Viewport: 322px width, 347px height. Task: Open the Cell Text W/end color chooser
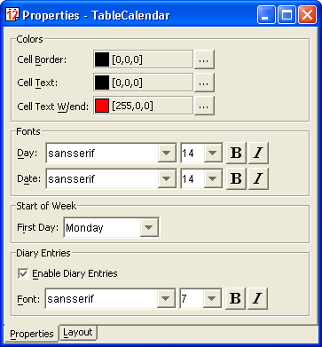204,106
